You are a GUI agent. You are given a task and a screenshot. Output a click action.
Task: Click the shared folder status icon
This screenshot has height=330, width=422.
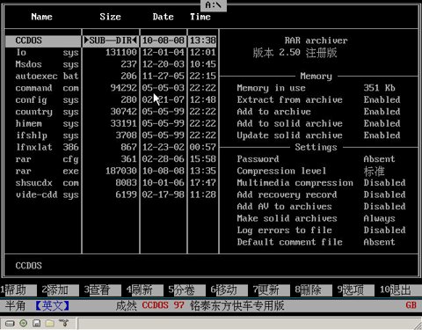tap(50, 323)
